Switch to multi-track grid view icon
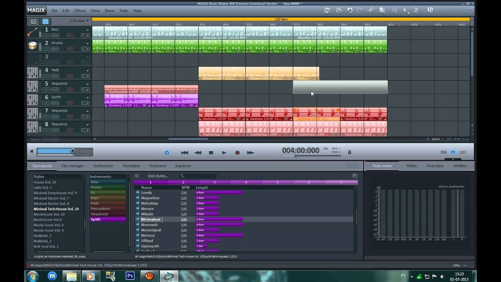The image size is (501, 282). [45, 21]
